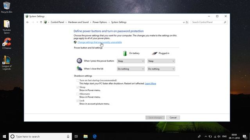Click Hardware and Sound in the breadcrumb
The width and height of the screenshot is (250, 140).
(x=78, y=22)
